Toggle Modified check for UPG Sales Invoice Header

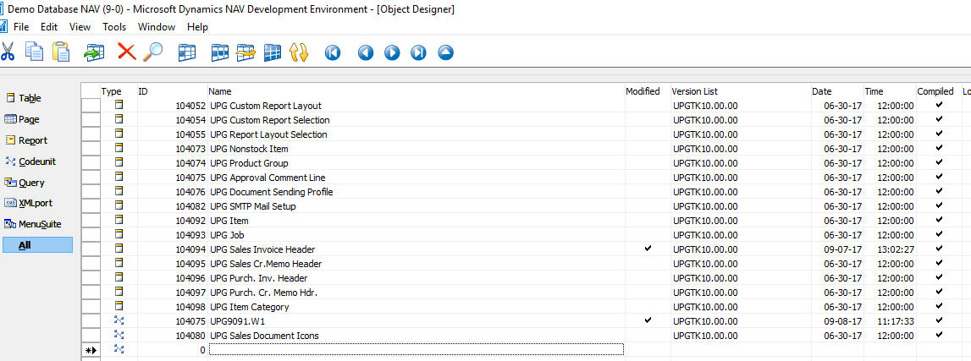point(648,249)
